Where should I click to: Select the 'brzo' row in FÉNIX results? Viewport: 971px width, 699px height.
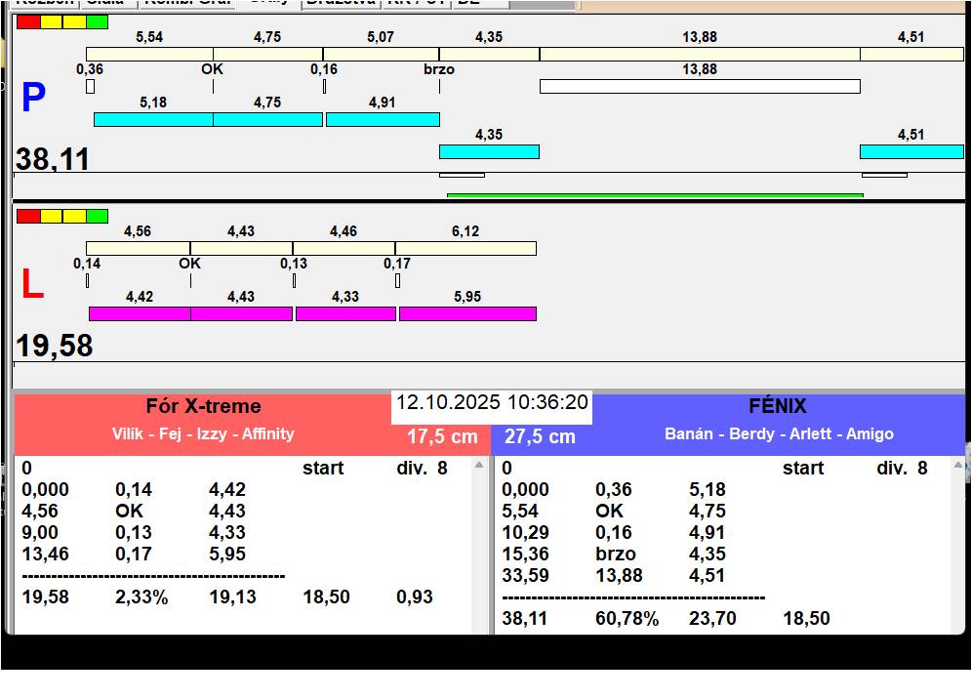(x=615, y=554)
